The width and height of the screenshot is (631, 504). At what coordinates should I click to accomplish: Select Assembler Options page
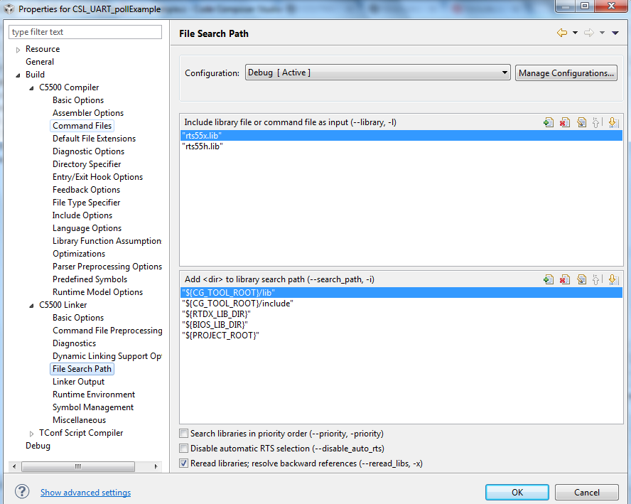point(87,113)
